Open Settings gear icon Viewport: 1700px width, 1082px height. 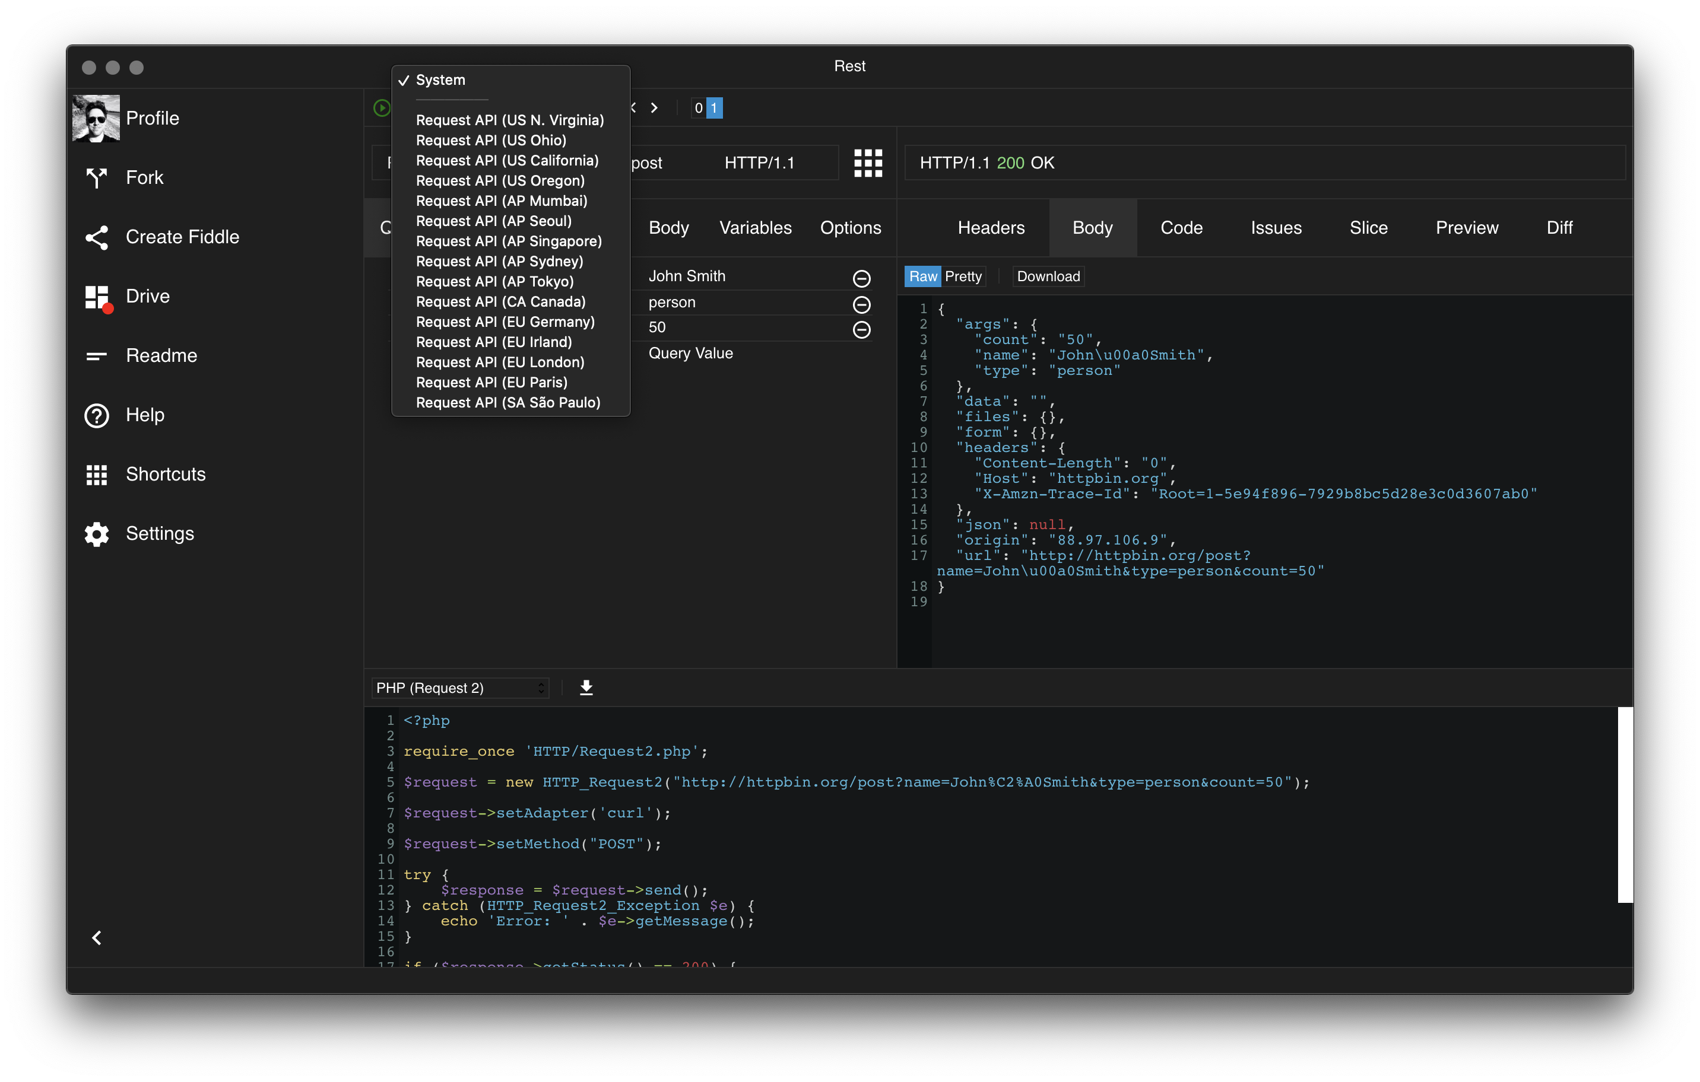tap(96, 534)
